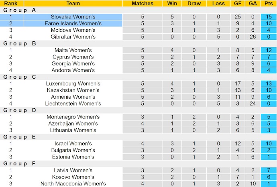The height and width of the screenshot is (187, 277).
Task: Click Luxembourg Women's 13 points cell
Action: click(x=267, y=83)
